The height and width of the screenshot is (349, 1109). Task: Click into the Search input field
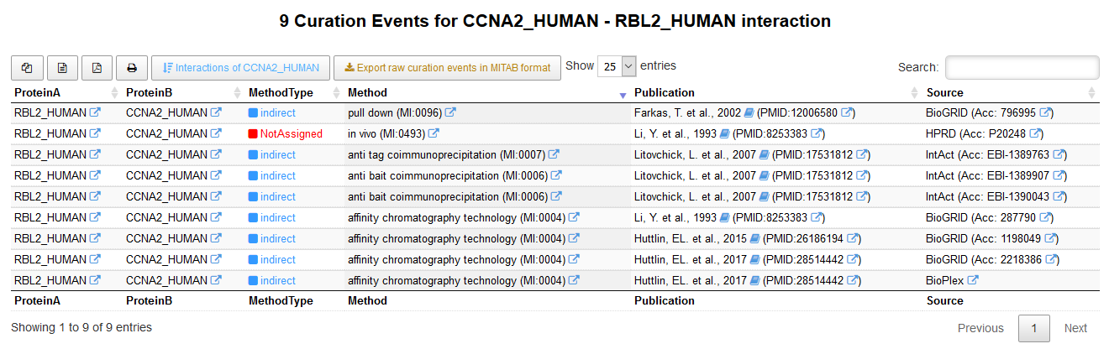click(x=1022, y=67)
